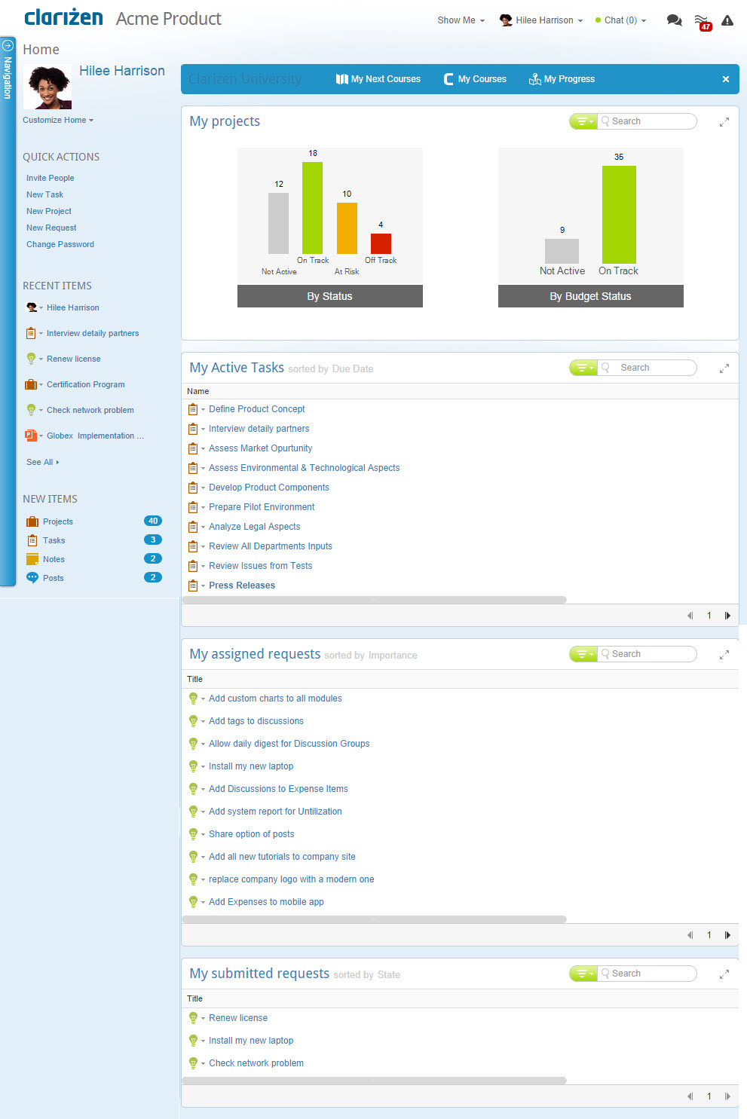Open My Next Courses tab
747x1119 pixels.
tap(378, 79)
